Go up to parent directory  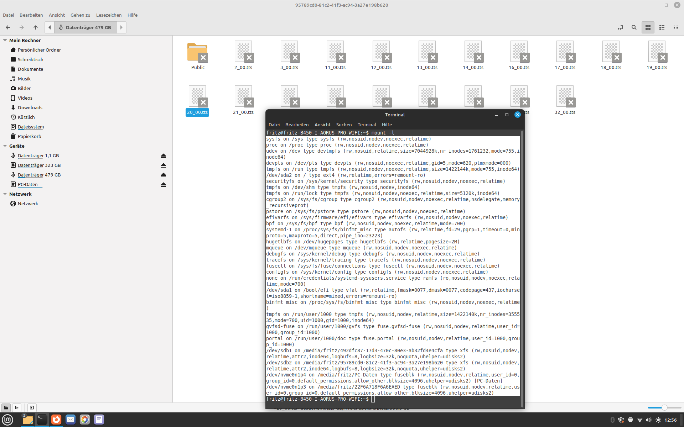36,27
